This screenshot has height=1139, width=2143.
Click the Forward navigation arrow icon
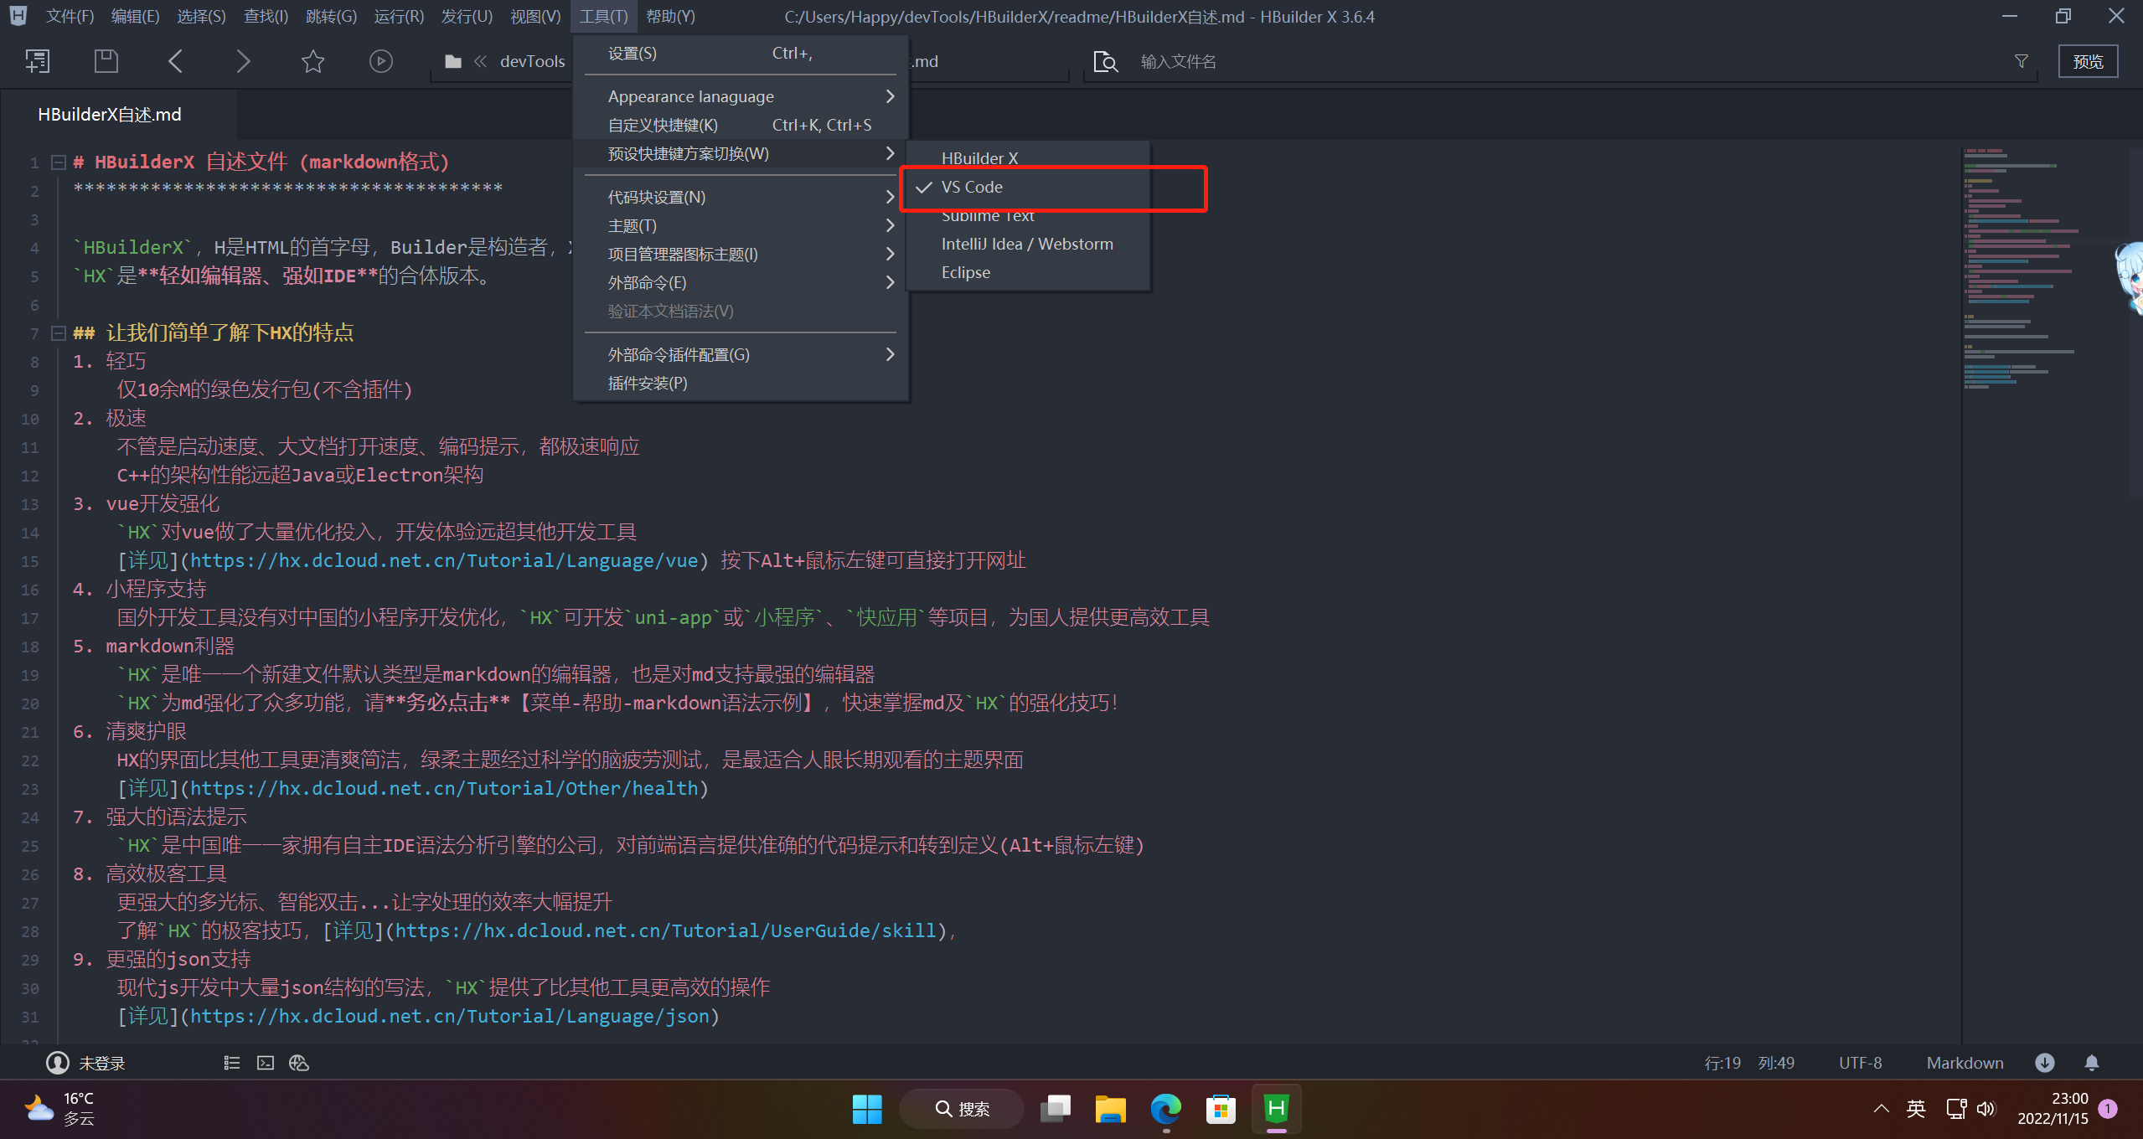[x=243, y=61]
